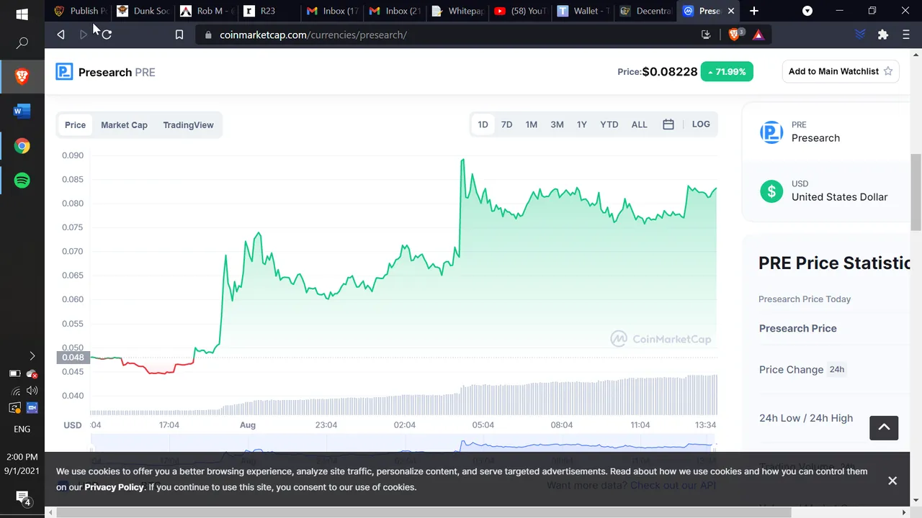Click the 0.048 price marker label
Screen dimensions: 922x518
(x=73, y=358)
